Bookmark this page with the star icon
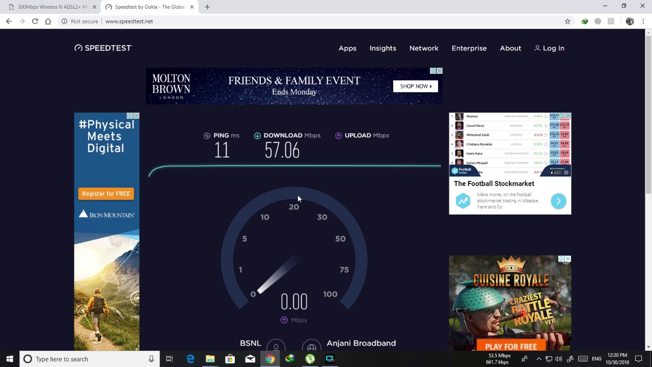 pos(567,21)
